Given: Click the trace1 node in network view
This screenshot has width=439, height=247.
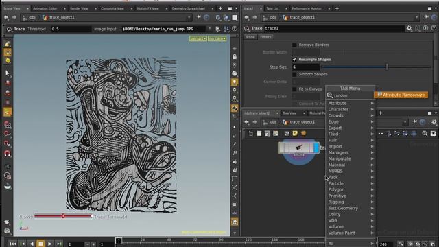Looking at the screenshot, I should [x=299, y=148].
